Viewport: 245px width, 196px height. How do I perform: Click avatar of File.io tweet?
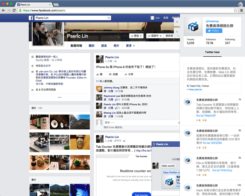(188, 160)
